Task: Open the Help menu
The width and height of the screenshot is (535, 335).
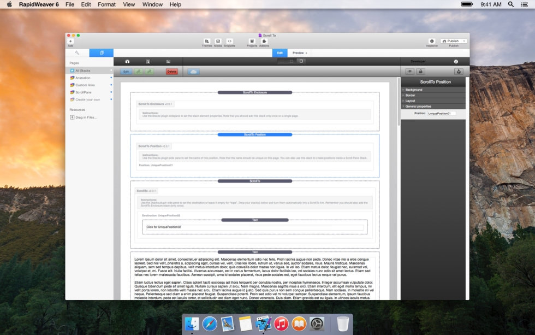Action: tap(175, 4)
